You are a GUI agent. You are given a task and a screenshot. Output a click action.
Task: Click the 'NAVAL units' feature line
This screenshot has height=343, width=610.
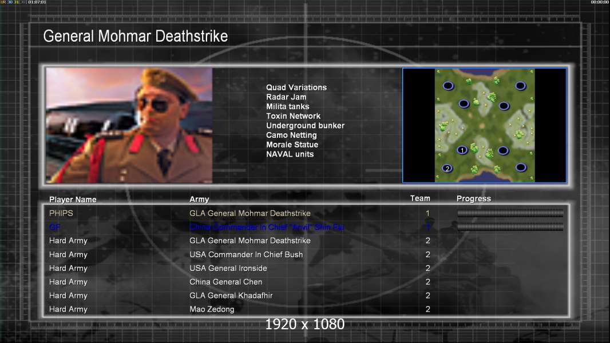[x=290, y=154]
